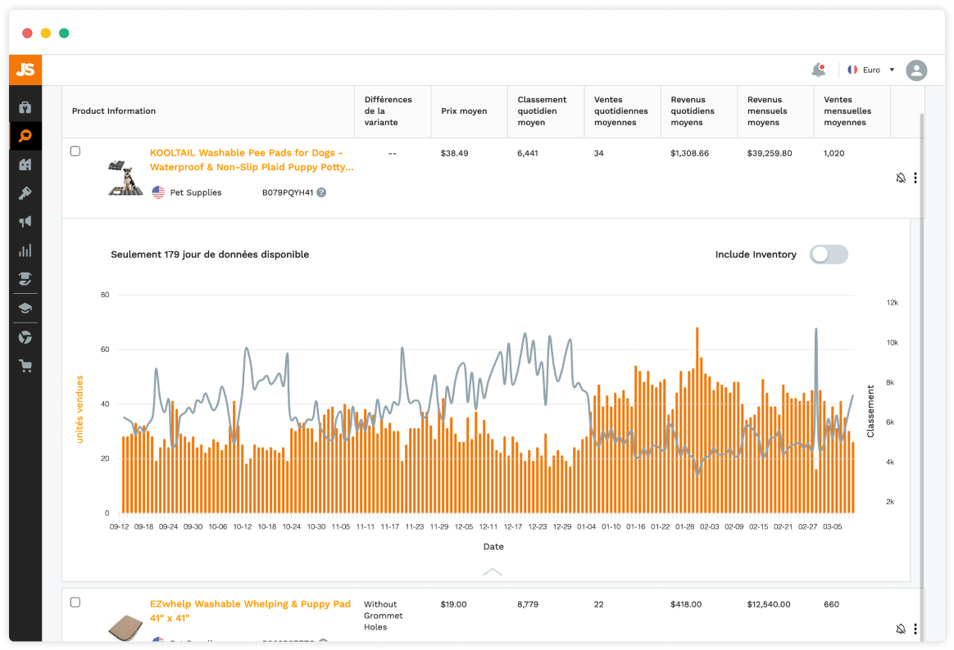The image size is (954, 650).
Task: Click the 01-28 date tick on the chart
Action: (x=684, y=526)
